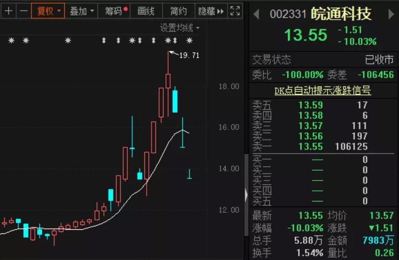Open DK点自动提示涨跌信号 link
The width and height of the screenshot is (399, 260).
pos(323,91)
